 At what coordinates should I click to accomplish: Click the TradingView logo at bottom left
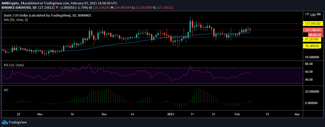point(14,122)
